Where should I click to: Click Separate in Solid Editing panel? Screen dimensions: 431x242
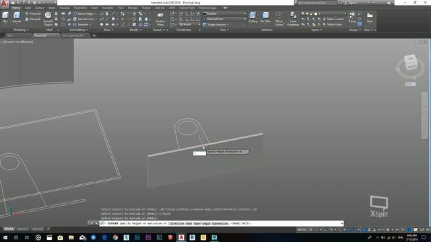click(x=81, y=24)
